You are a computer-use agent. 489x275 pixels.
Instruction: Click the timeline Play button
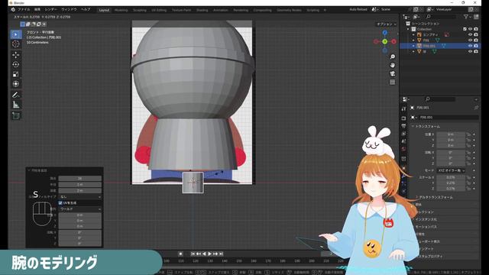click(x=210, y=254)
